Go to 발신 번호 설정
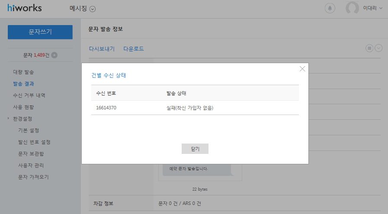The height and width of the screenshot is (214, 388). pyautogui.click(x=34, y=142)
